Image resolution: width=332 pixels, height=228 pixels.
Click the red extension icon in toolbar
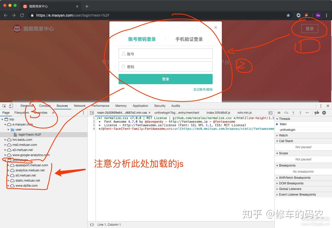(x=306, y=15)
